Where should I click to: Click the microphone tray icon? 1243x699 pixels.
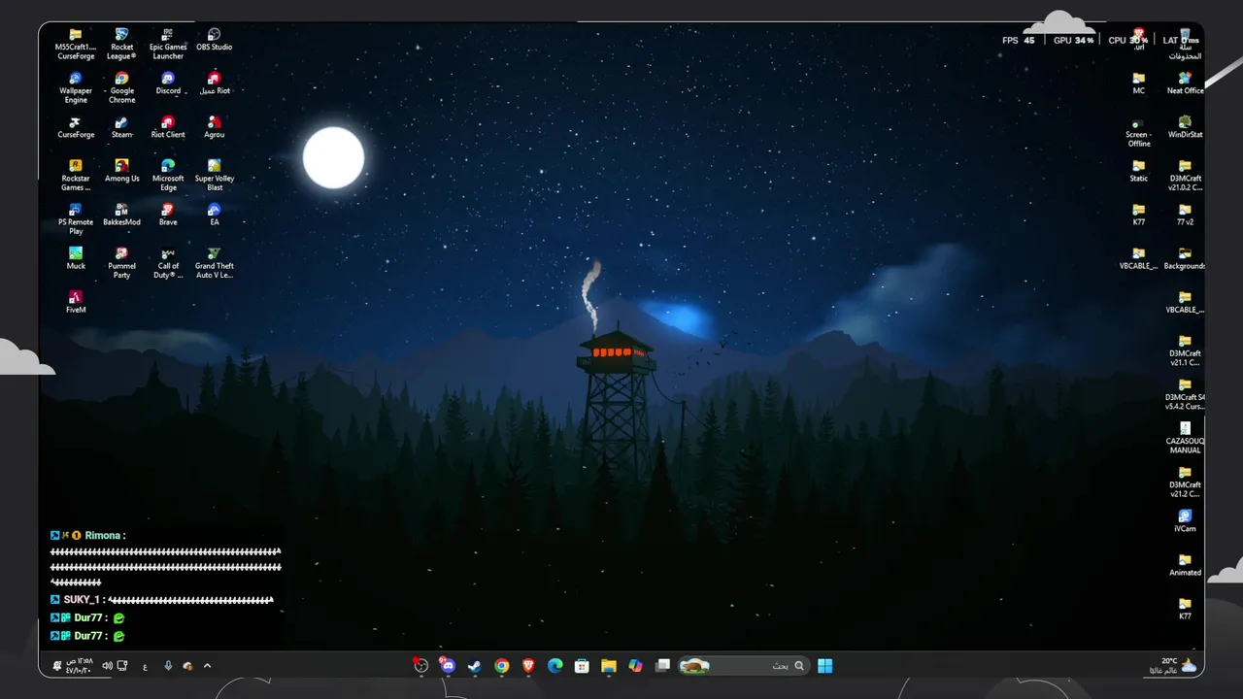click(x=168, y=666)
